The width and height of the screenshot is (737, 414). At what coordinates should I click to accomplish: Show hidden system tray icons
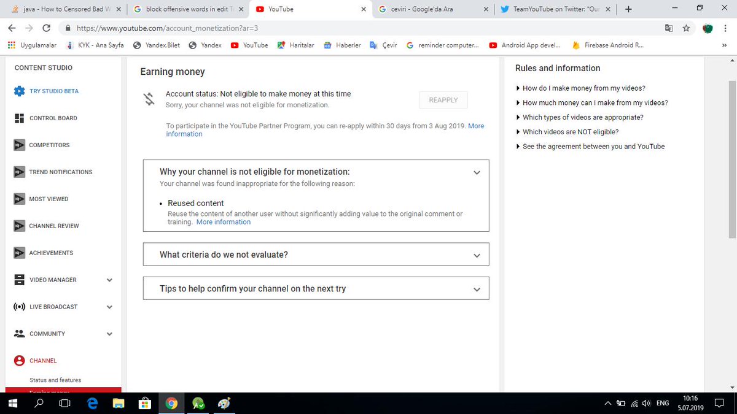(608, 403)
